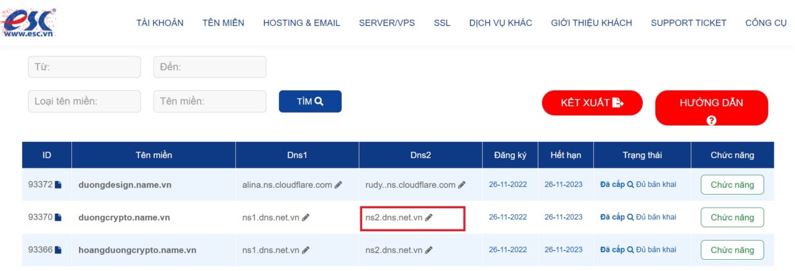795x271 pixels.
Task: Click Trạng thái column header
Action: [642, 155]
